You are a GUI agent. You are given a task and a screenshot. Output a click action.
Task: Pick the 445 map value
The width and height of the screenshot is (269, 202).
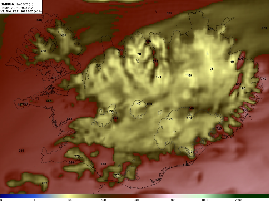point(48,101)
